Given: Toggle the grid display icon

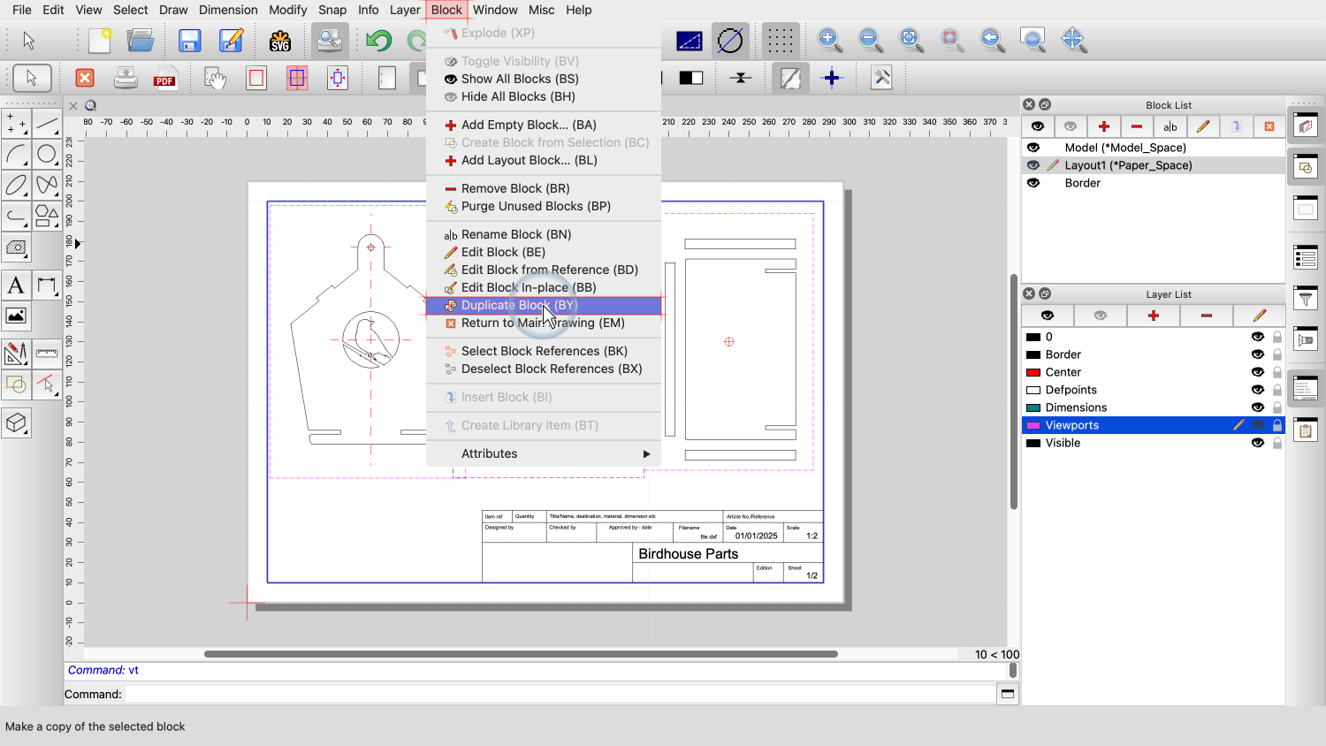Looking at the screenshot, I should [x=780, y=41].
